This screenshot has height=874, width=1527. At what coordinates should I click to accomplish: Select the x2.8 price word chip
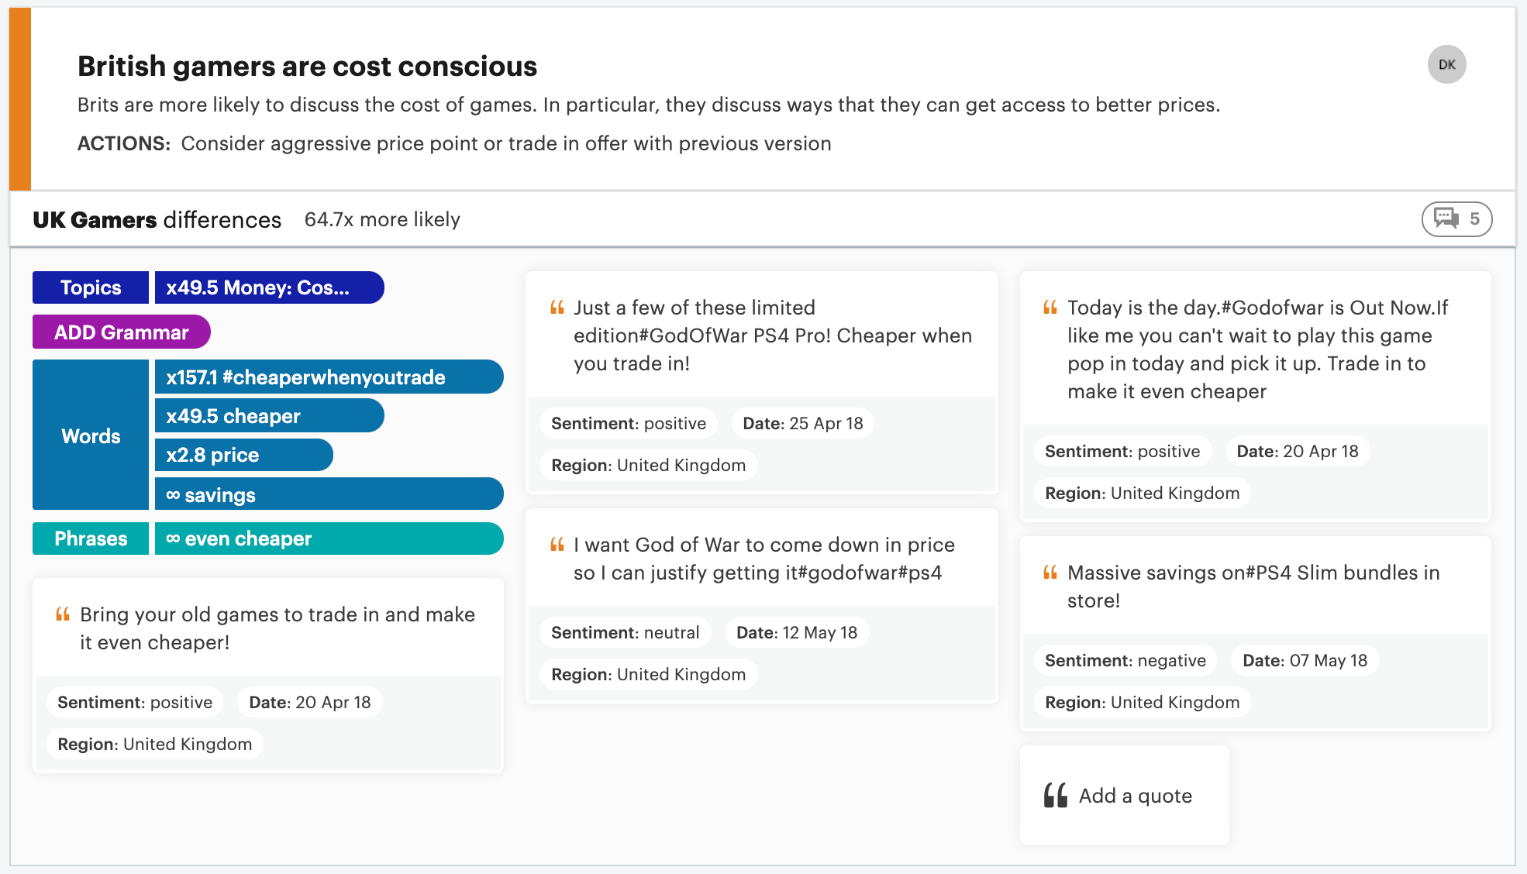pyautogui.click(x=243, y=455)
